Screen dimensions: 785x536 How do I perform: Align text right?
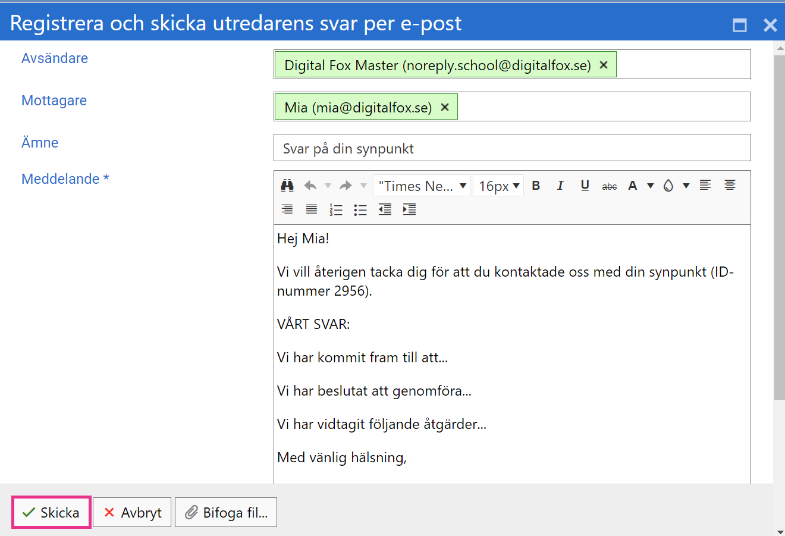(287, 209)
